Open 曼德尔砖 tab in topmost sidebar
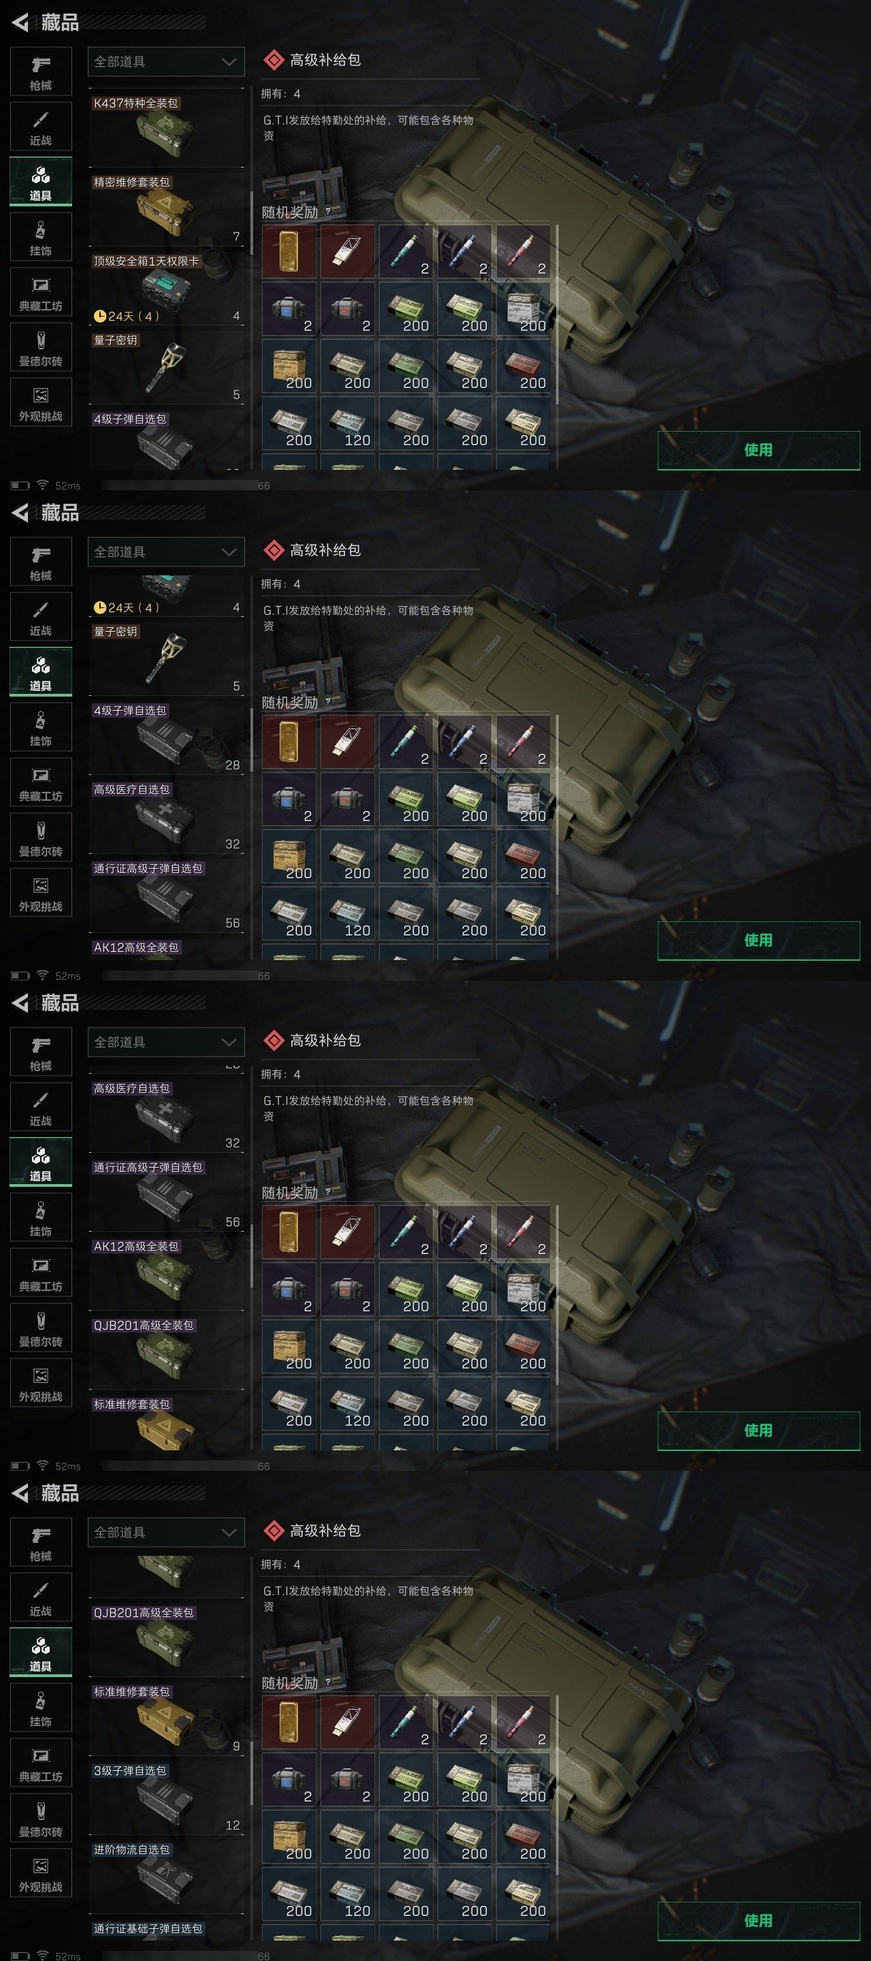Image resolution: width=871 pixels, height=1961 pixels. 41,348
